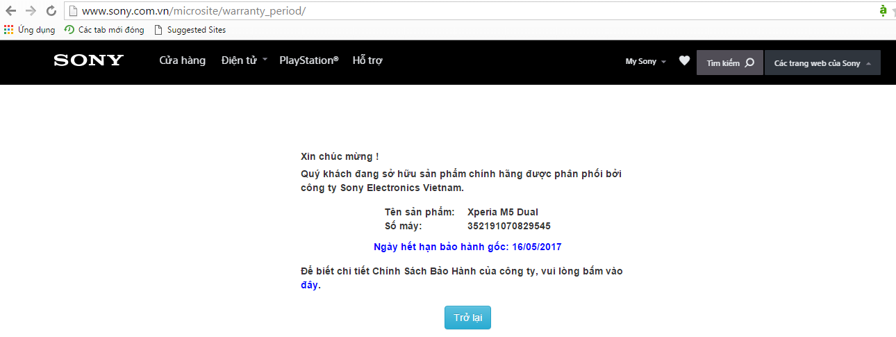Reload the page with refresh icon

tap(51, 11)
